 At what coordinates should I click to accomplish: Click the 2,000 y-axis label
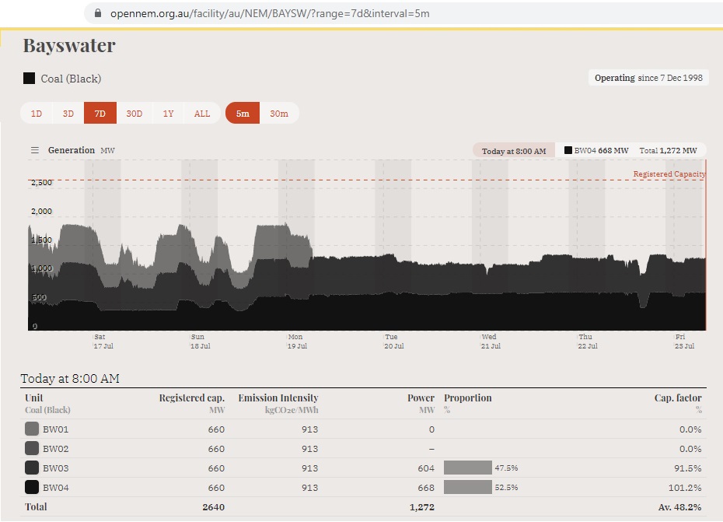[x=41, y=212]
